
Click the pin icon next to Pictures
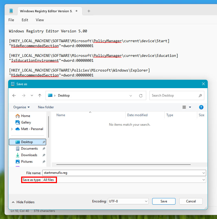44,162
